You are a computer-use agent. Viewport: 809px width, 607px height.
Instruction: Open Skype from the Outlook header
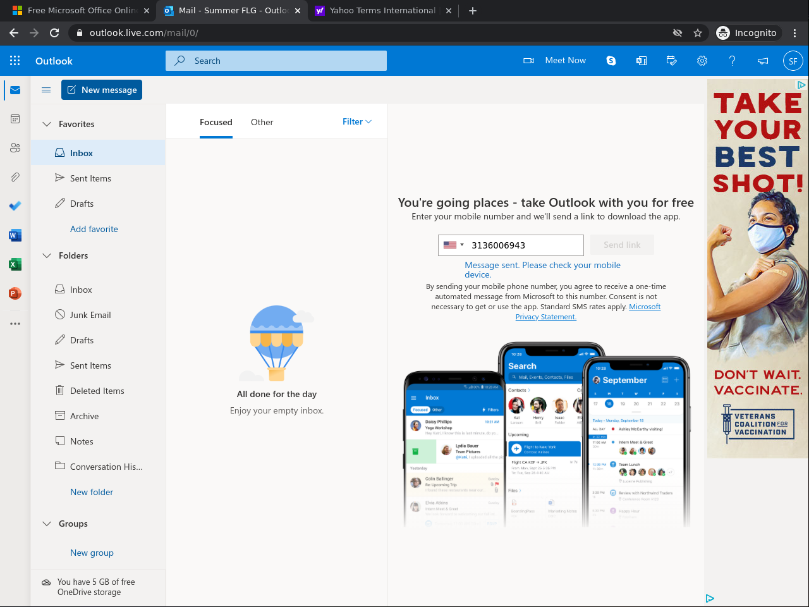tap(611, 61)
